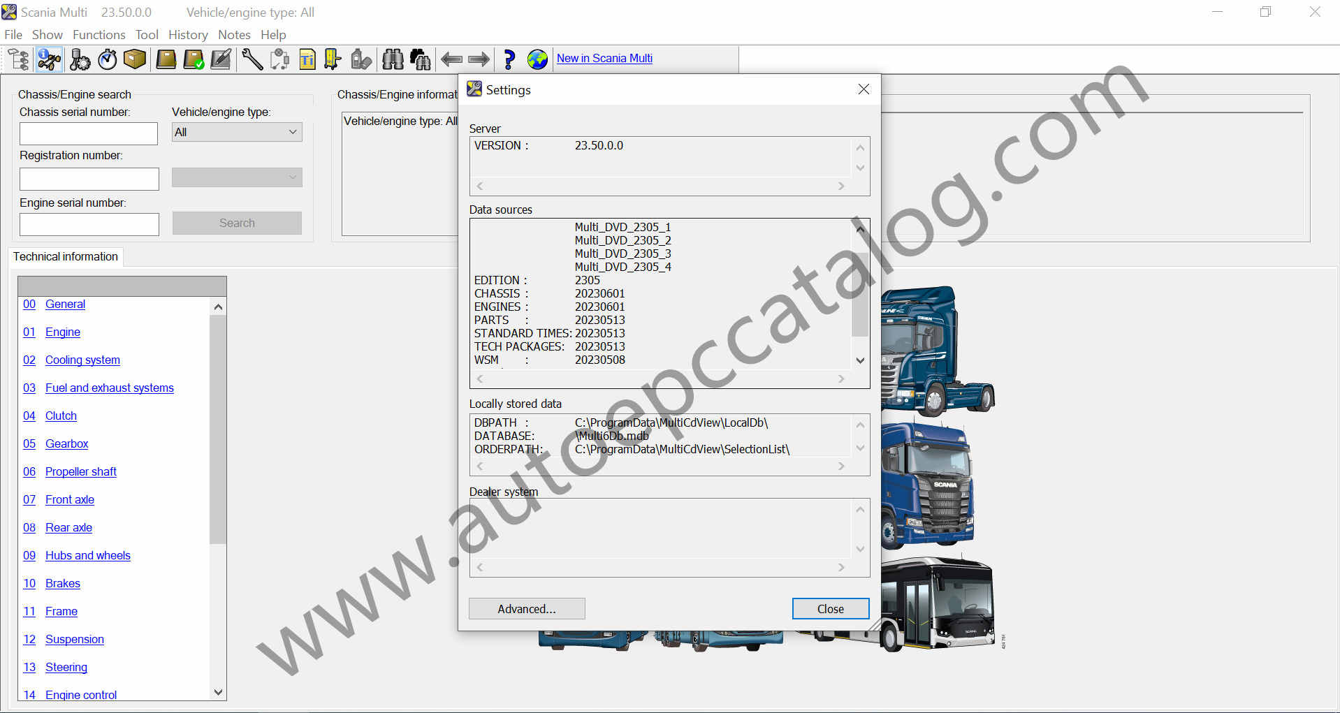Image resolution: width=1340 pixels, height=713 pixels.
Task: Open the piston and gear parts icon
Action: pyautogui.click(x=80, y=59)
